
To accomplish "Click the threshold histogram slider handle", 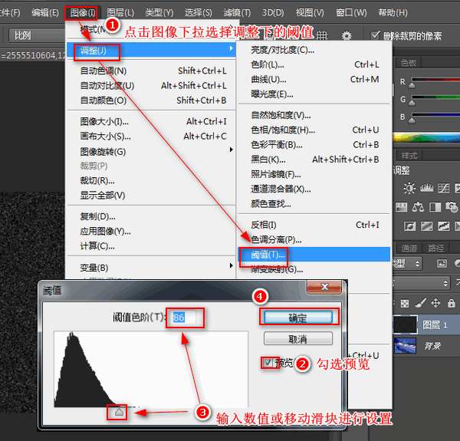I will point(119,412).
